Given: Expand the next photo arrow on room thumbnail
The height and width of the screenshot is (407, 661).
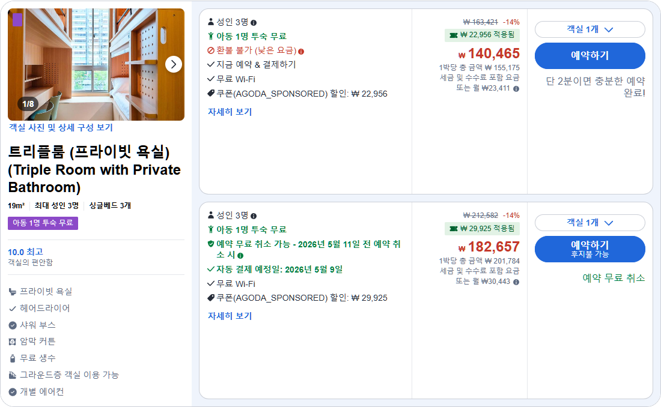Looking at the screenshot, I should 172,64.
